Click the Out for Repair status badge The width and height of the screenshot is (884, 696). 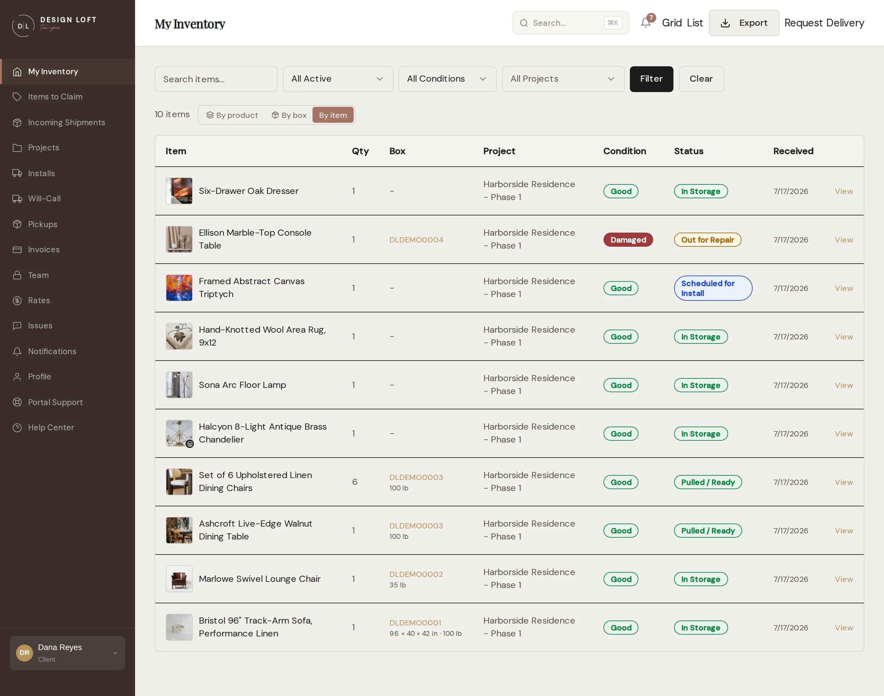coord(707,240)
